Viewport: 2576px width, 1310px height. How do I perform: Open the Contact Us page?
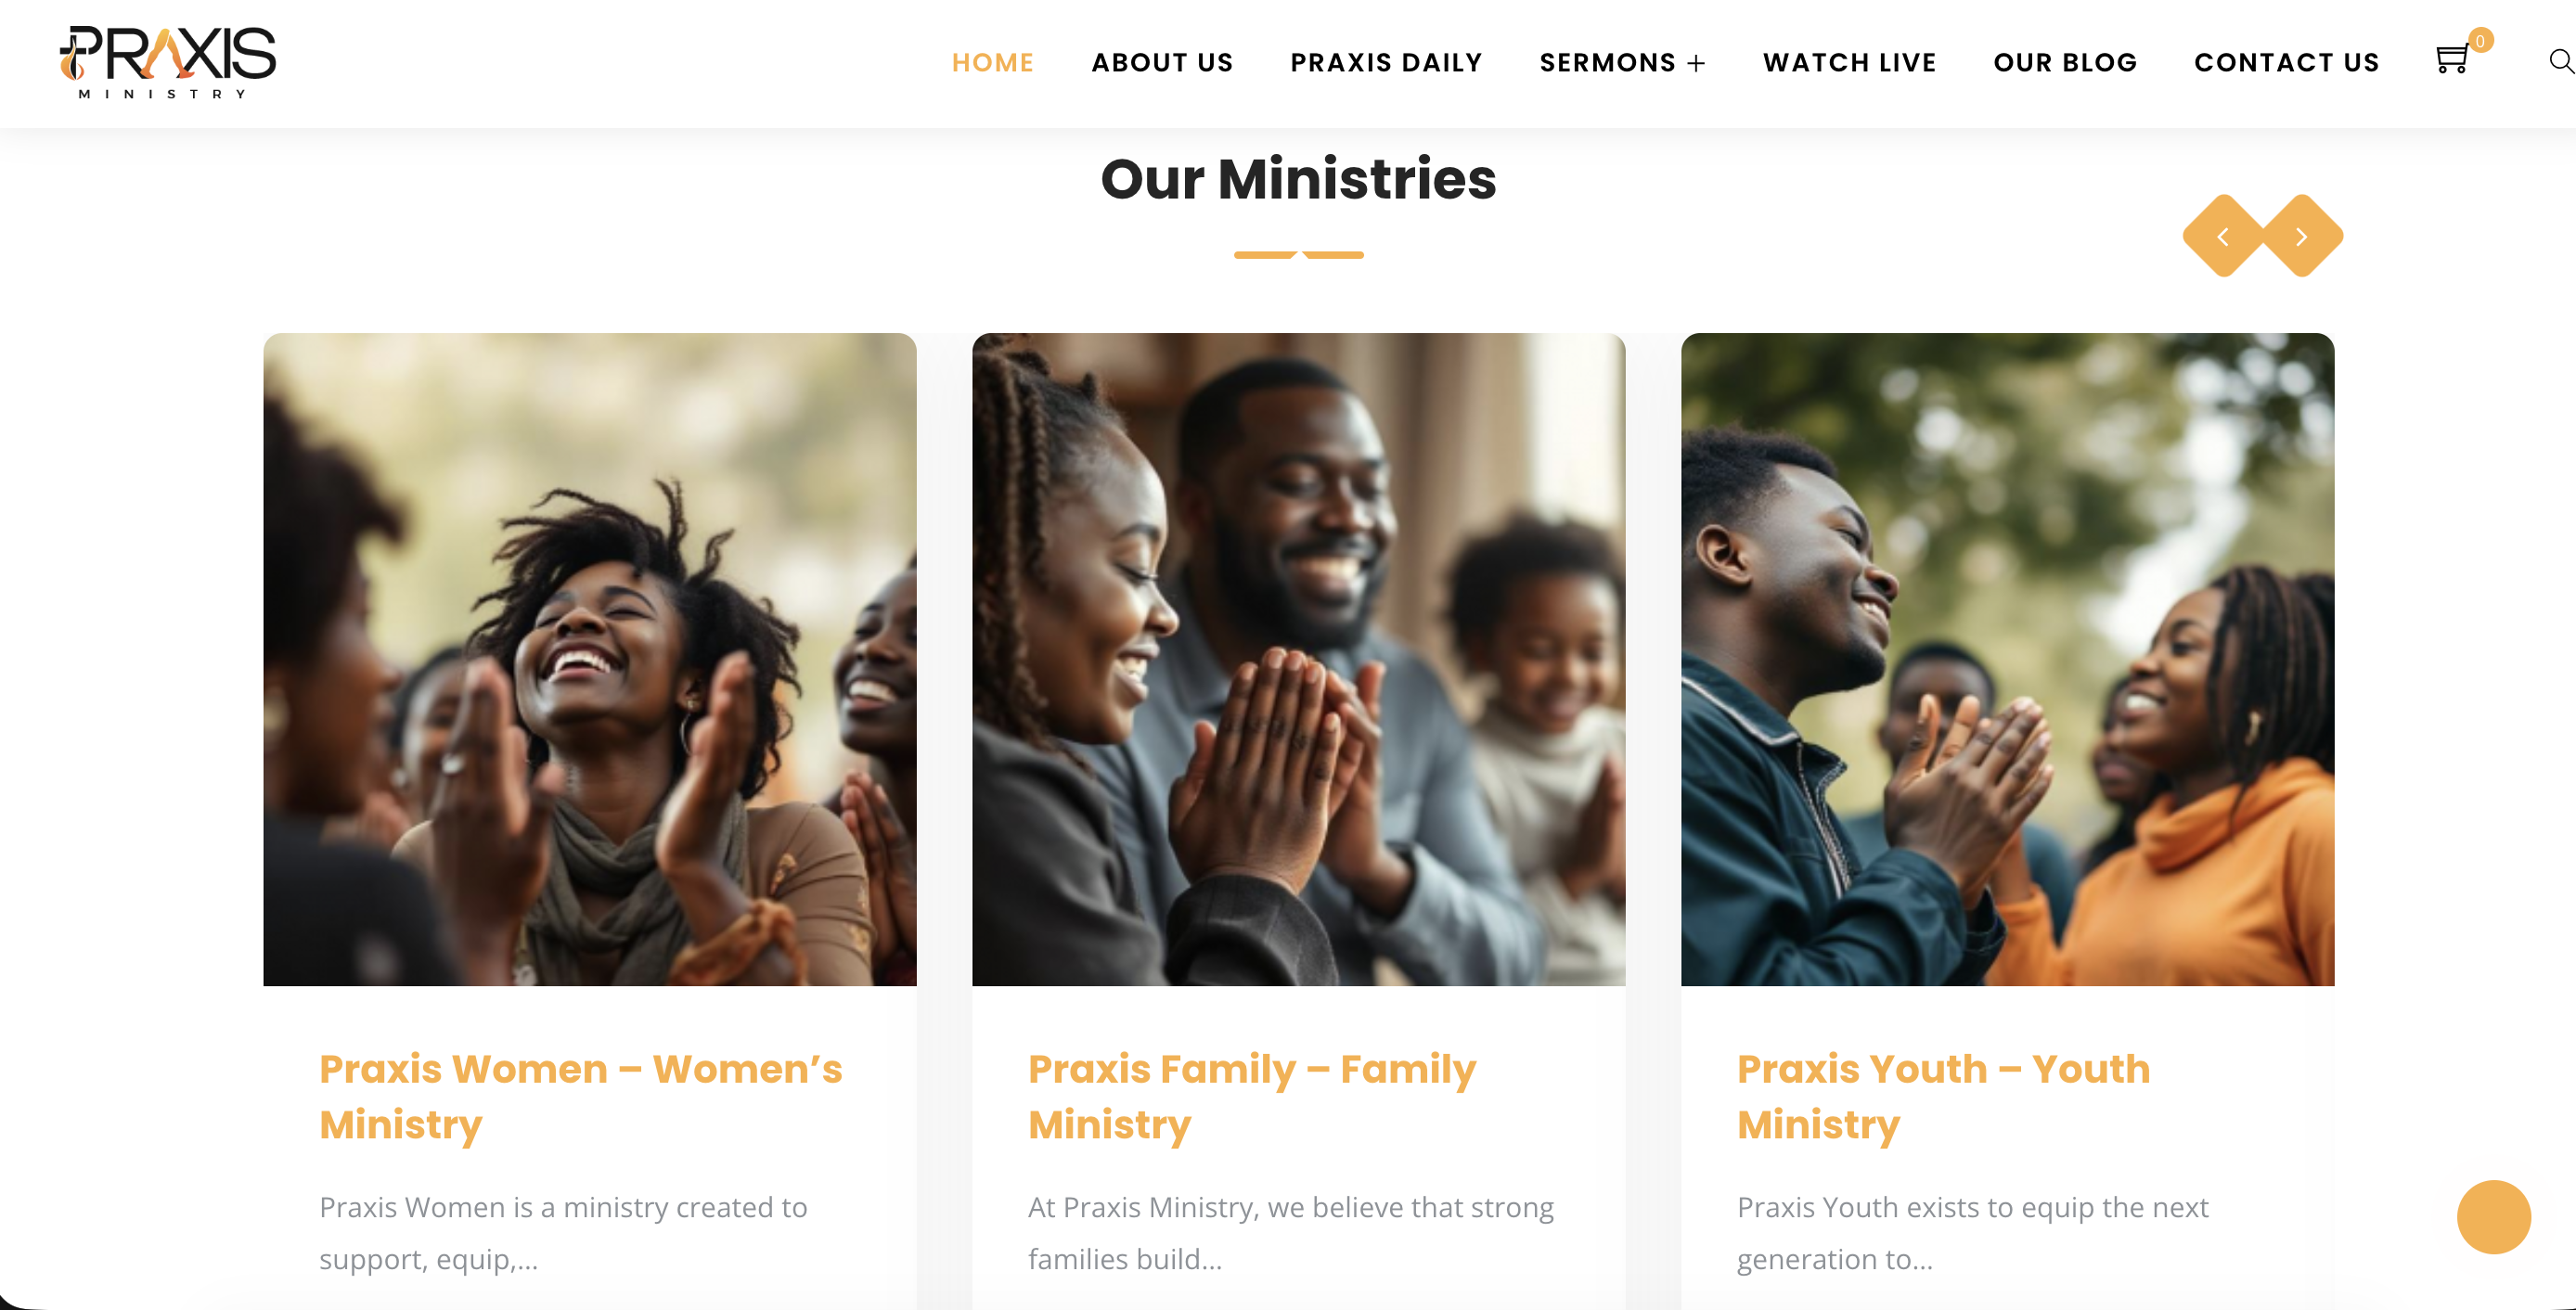click(2286, 62)
